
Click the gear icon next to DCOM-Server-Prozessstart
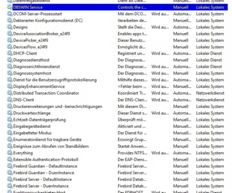point(10,14)
